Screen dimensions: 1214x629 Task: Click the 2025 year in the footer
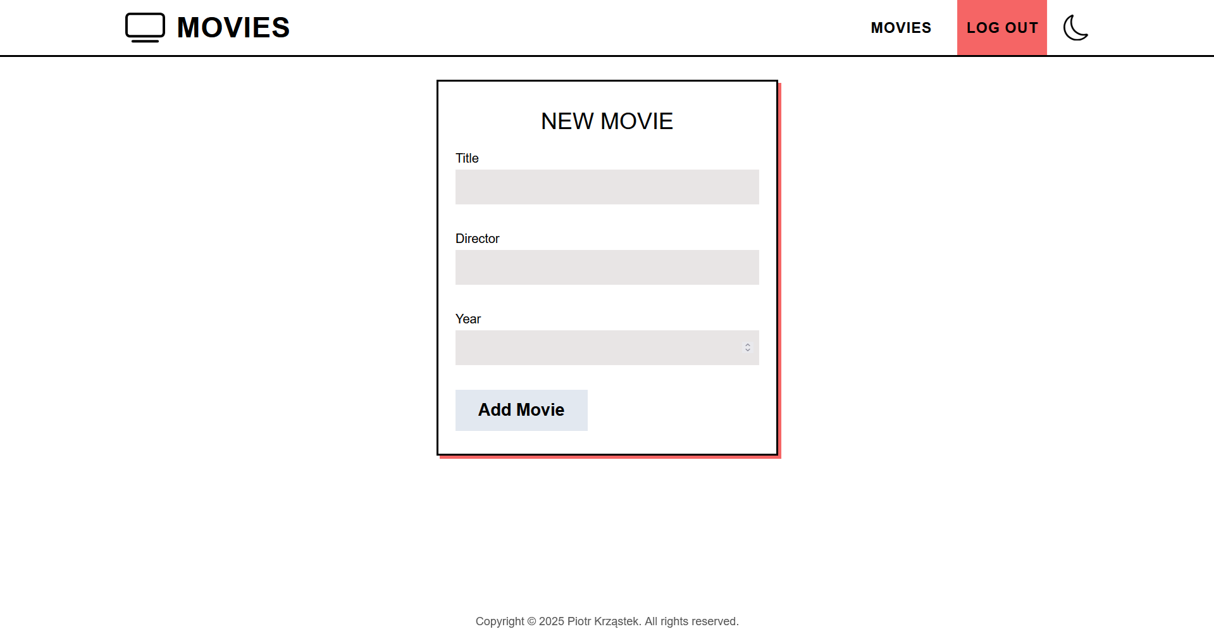click(x=552, y=621)
